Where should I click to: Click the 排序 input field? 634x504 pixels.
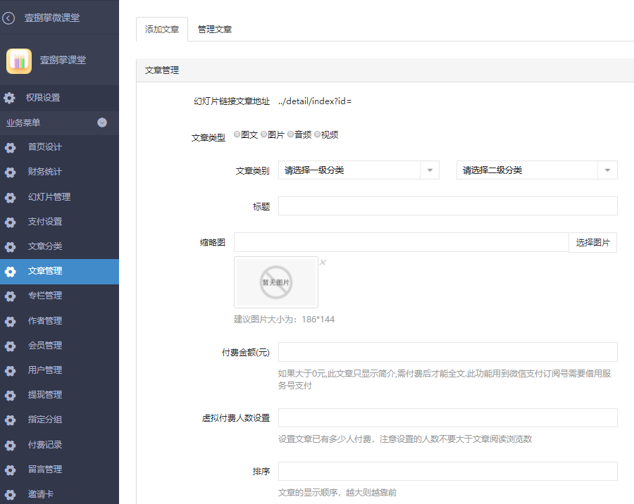[447, 471]
